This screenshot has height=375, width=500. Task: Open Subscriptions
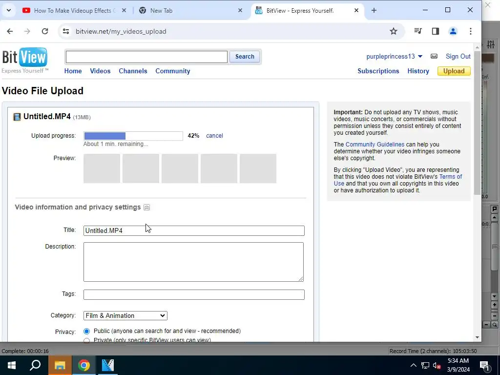(x=378, y=71)
